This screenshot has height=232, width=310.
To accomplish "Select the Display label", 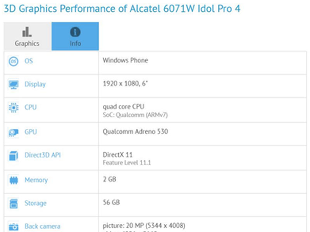I will 35,84.
